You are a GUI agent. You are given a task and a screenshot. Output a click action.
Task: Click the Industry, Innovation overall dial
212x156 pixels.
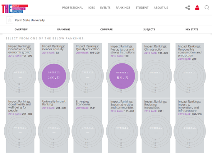tap(190, 131)
